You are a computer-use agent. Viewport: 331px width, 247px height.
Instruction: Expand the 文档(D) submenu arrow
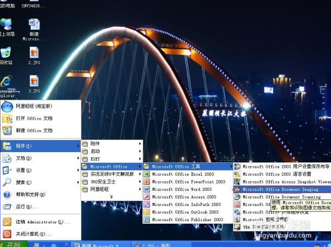pyautogui.click(x=78, y=158)
